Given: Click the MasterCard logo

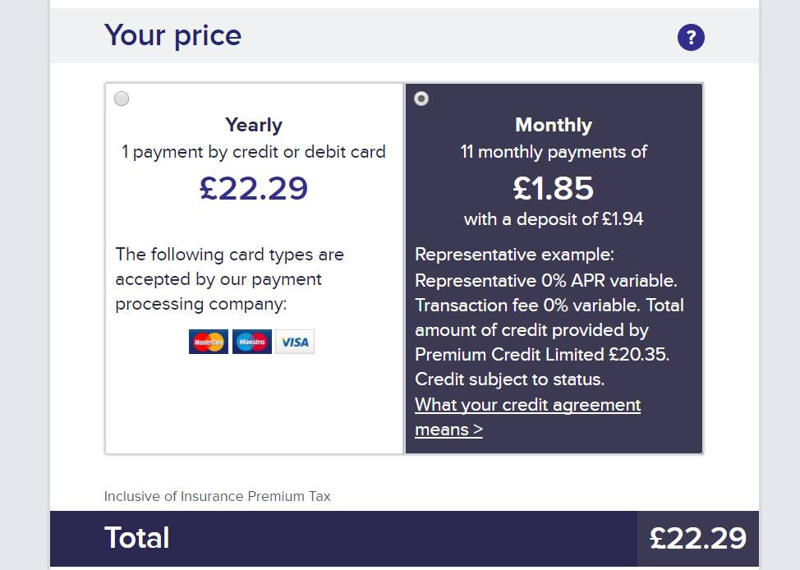Looking at the screenshot, I should (209, 342).
